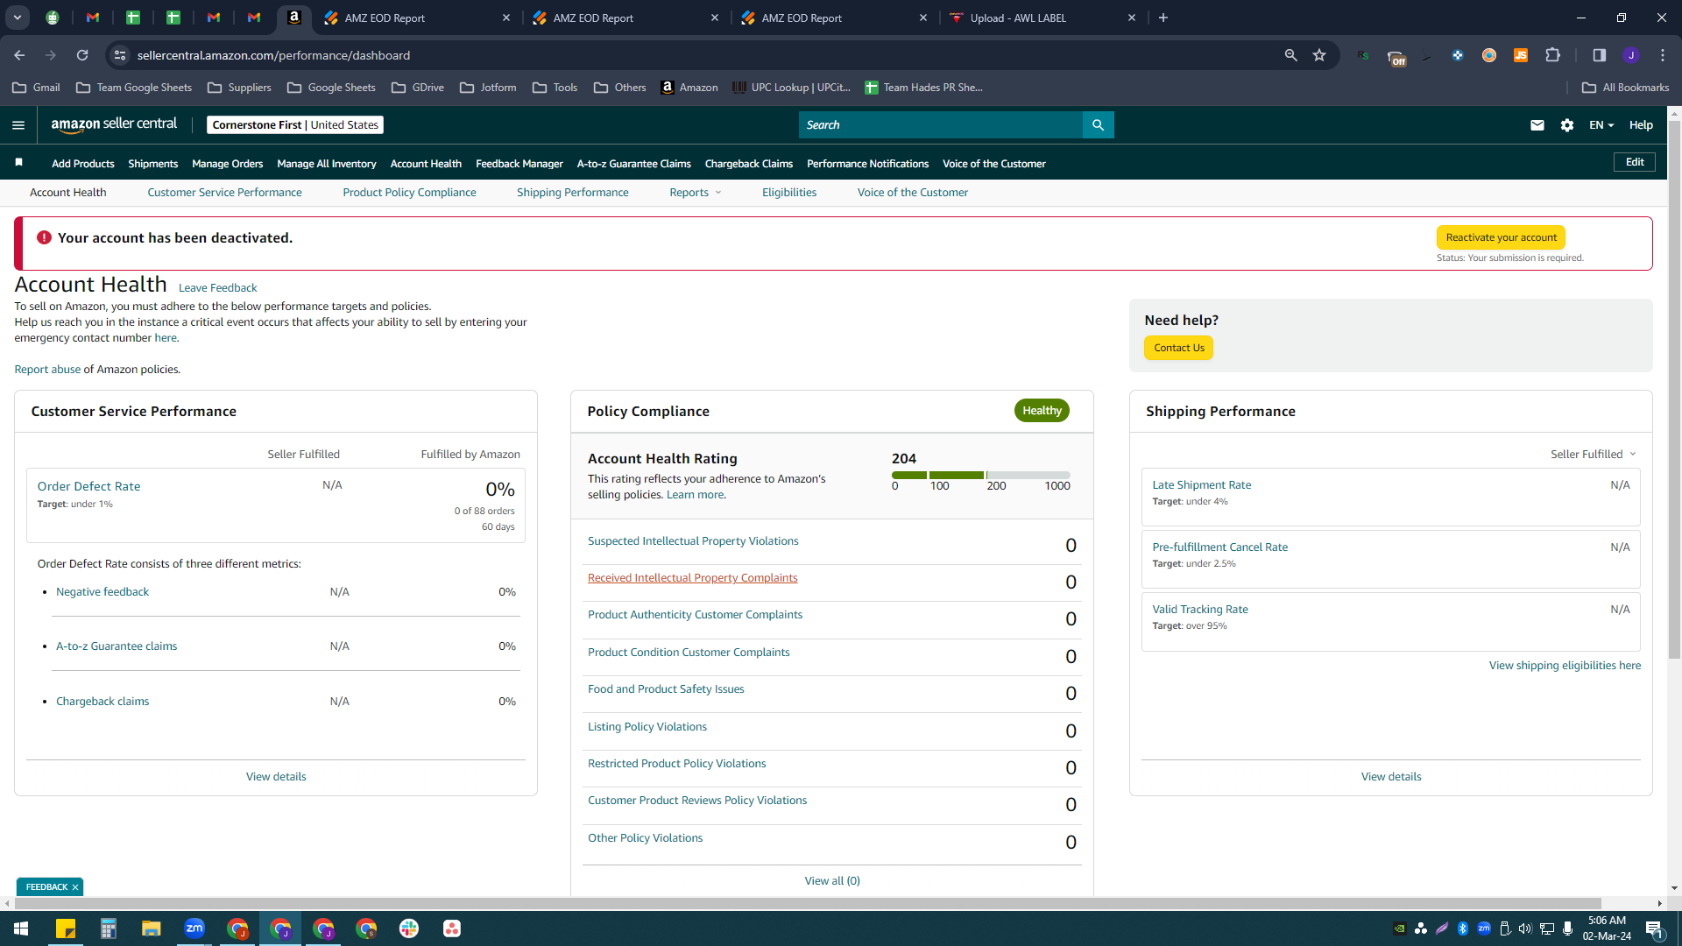Click the Windows Start button
1682x946 pixels.
tap(21, 928)
